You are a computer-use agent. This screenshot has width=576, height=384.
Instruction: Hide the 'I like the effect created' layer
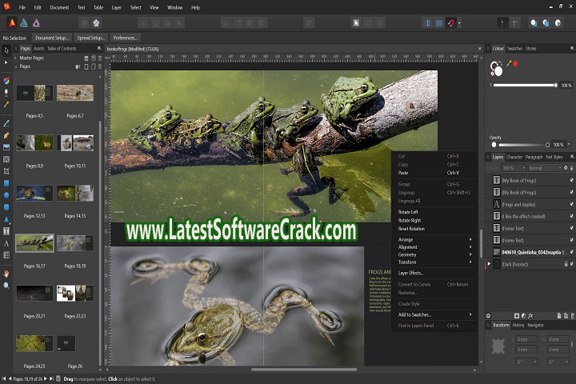coord(571,216)
